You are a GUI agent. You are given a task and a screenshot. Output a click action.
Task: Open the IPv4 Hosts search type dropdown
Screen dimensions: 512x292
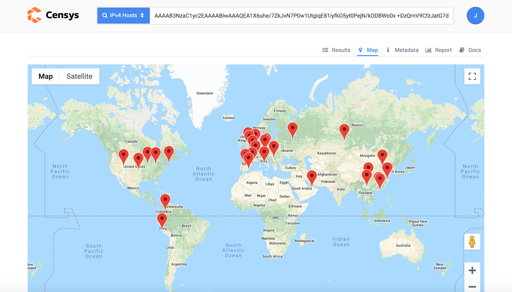tap(123, 15)
